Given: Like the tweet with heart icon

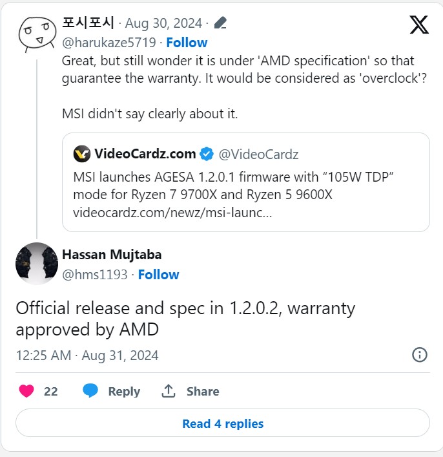Looking at the screenshot, I should point(26,391).
